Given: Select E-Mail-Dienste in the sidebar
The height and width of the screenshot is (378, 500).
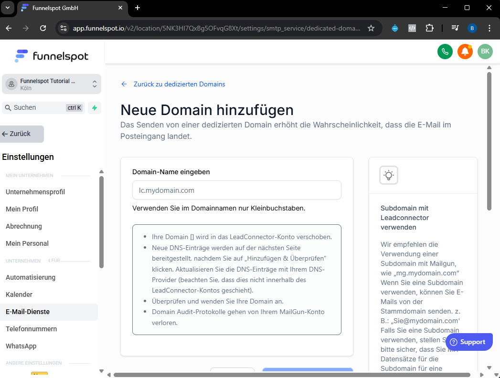Looking at the screenshot, I should [49, 312].
